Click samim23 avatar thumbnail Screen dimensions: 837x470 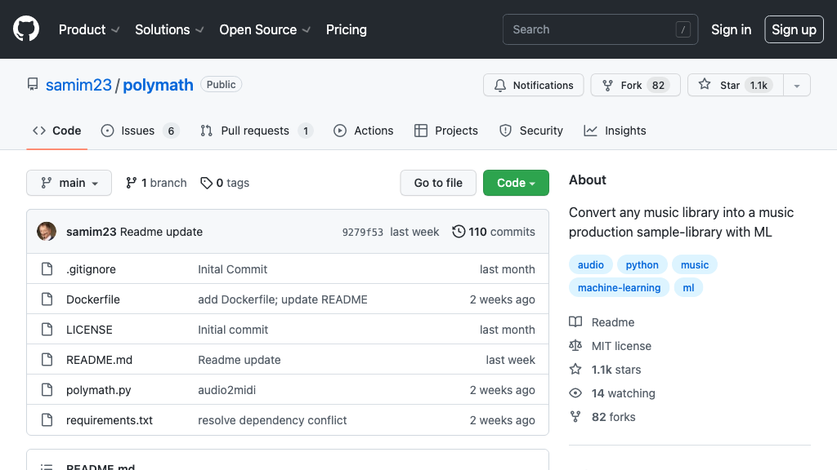[47, 232]
